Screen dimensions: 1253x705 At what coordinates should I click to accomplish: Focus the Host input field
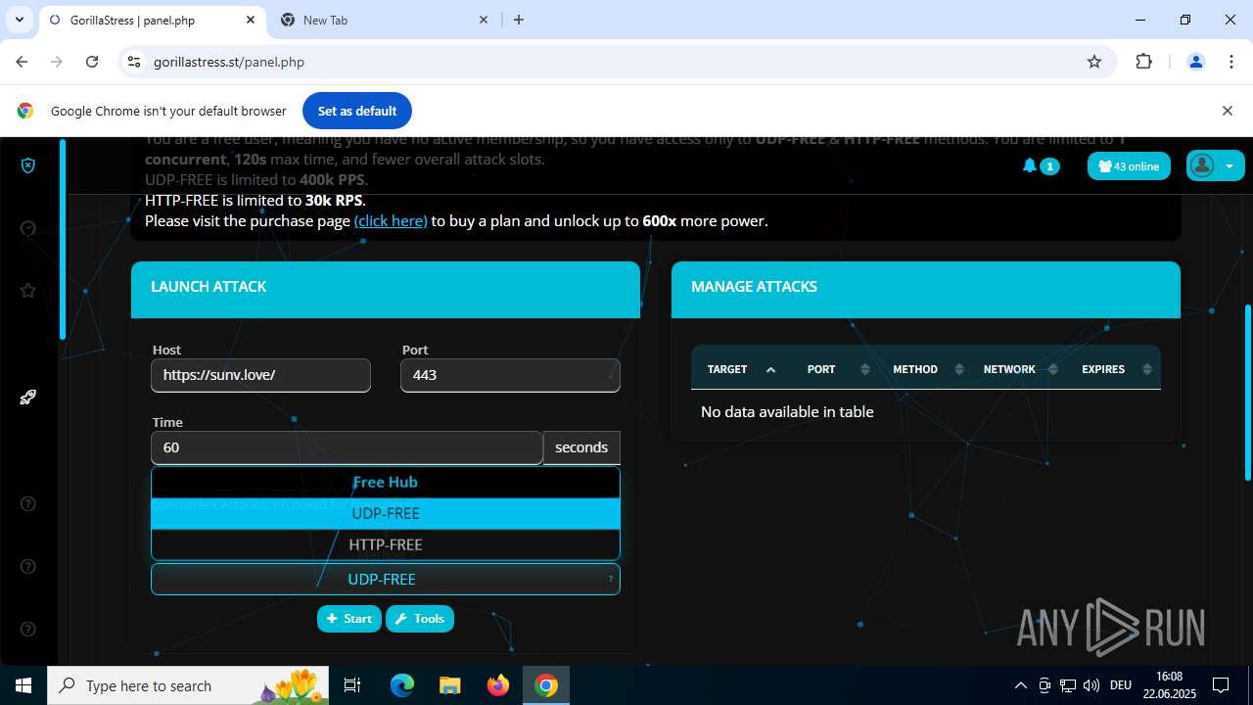260,375
